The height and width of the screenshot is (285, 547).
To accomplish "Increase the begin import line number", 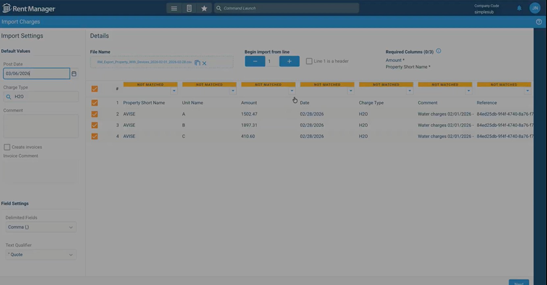I will point(289,61).
